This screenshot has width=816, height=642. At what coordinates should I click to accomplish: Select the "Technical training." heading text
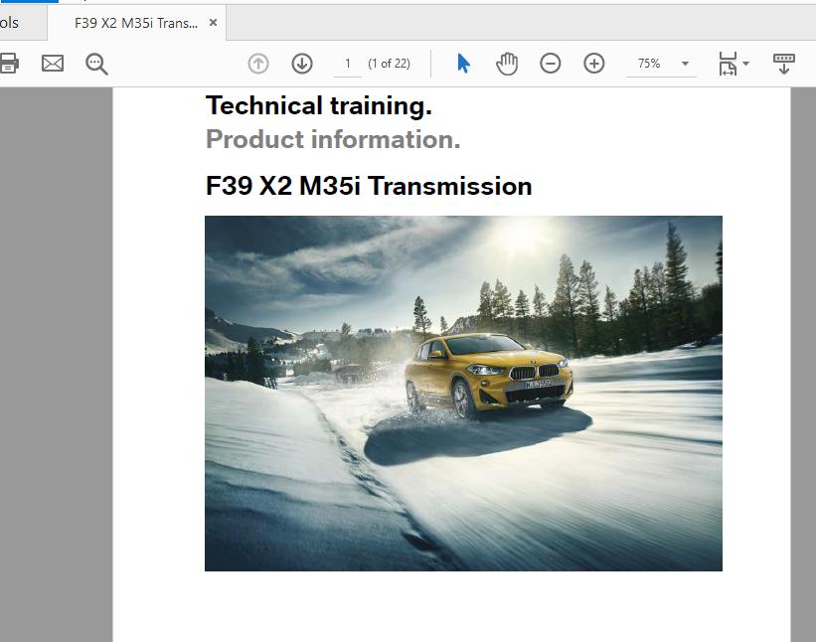point(318,105)
